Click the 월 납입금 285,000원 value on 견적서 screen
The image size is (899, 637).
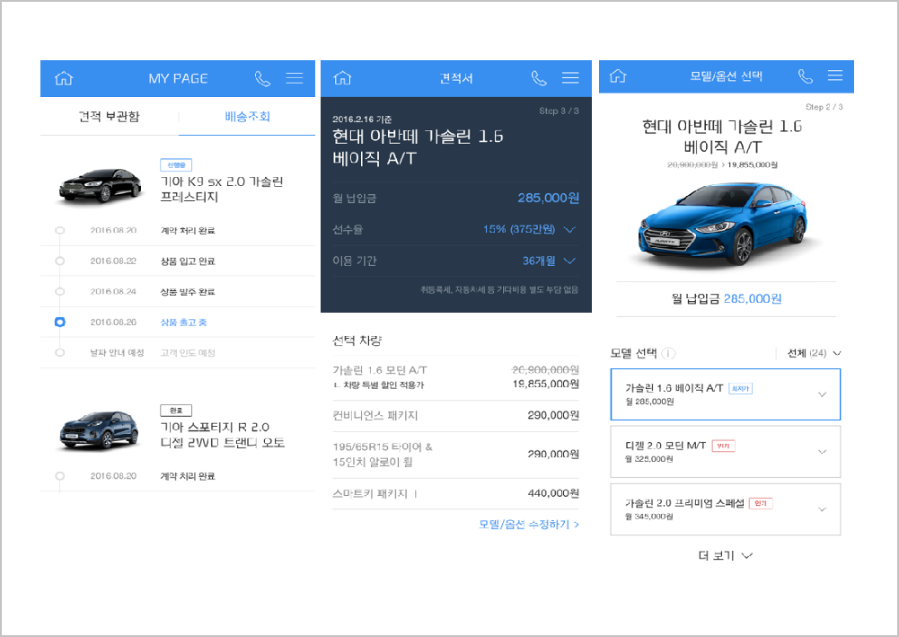[x=548, y=198]
